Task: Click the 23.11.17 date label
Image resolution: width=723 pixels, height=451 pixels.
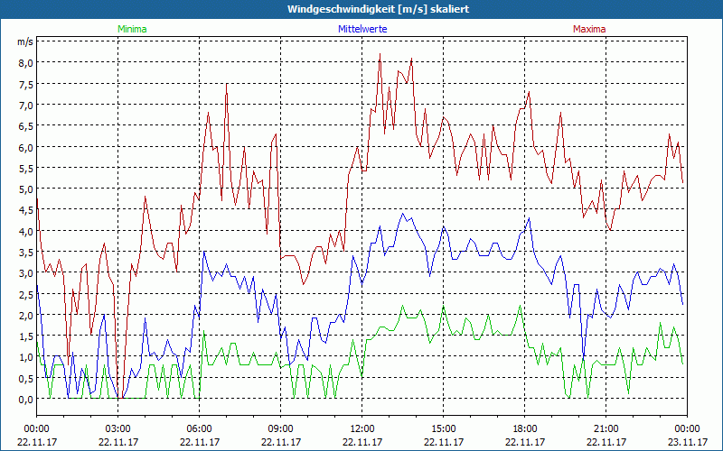Action: point(688,442)
